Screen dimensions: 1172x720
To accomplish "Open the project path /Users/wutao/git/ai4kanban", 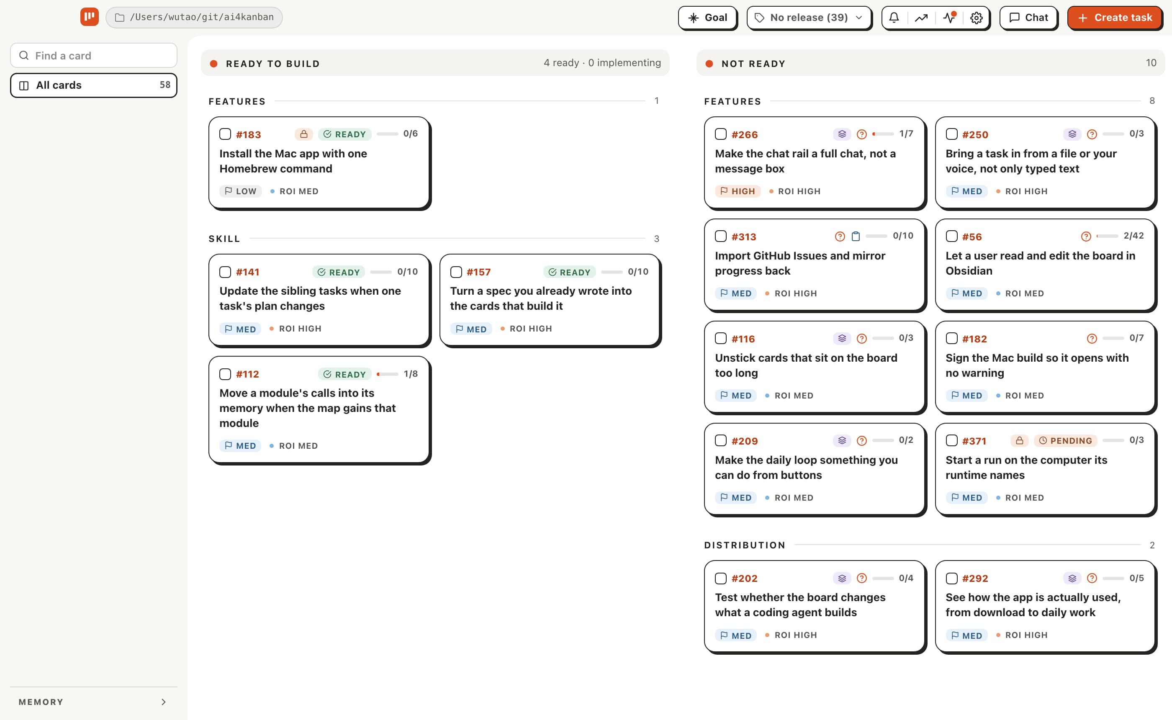I will pos(194,18).
